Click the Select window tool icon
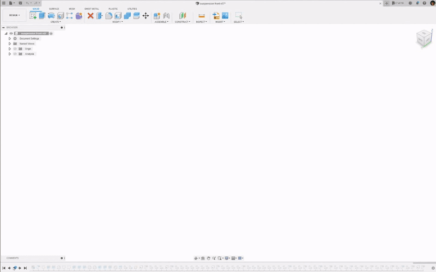 (239, 16)
